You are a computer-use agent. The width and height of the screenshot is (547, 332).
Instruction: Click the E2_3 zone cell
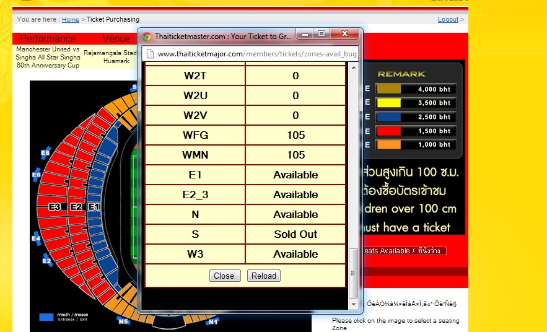(x=195, y=194)
